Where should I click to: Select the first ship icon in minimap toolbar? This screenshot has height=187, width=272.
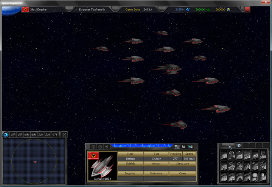pos(13,135)
